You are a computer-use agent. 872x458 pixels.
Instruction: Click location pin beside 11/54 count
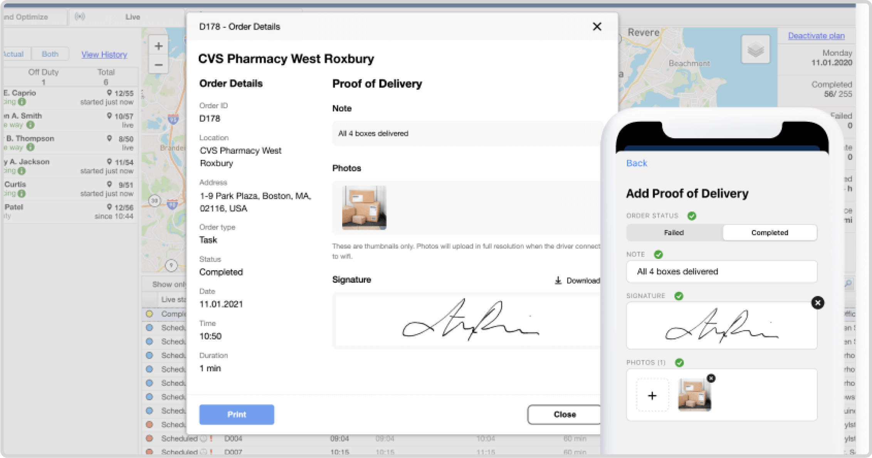pyautogui.click(x=109, y=162)
